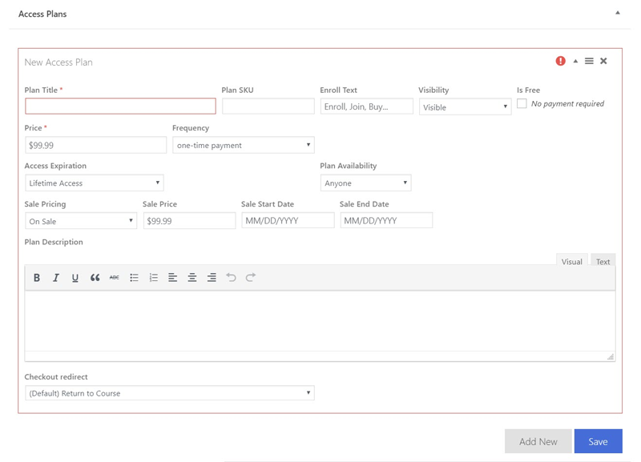The width and height of the screenshot is (641, 462).
Task: Insert a blockquote in the description editor
Action: [95, 278]
